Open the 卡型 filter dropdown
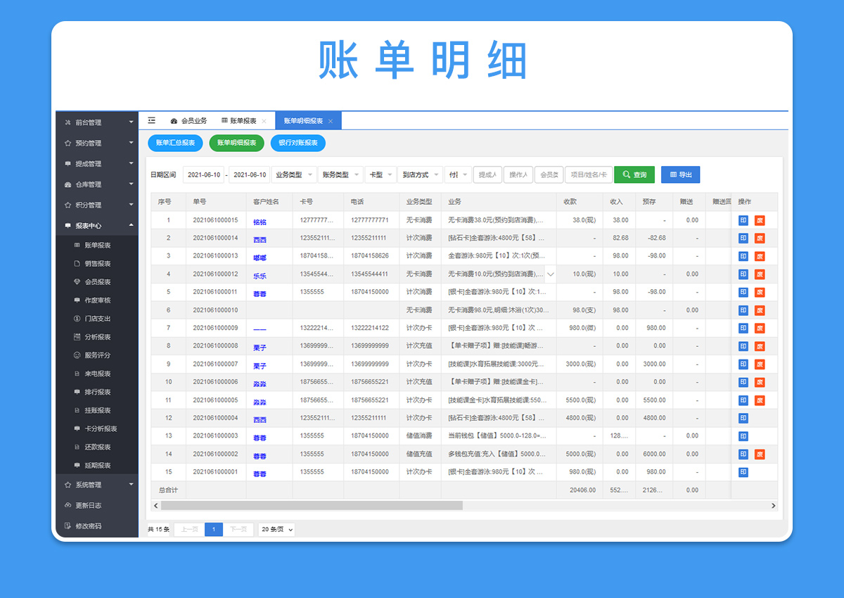Image resolution: width=844 pixels, height=598 pixels. pos(380,174)
